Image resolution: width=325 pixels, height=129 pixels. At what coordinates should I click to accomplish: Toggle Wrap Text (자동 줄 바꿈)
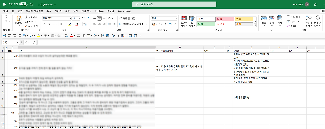click(x=127, y=18)
